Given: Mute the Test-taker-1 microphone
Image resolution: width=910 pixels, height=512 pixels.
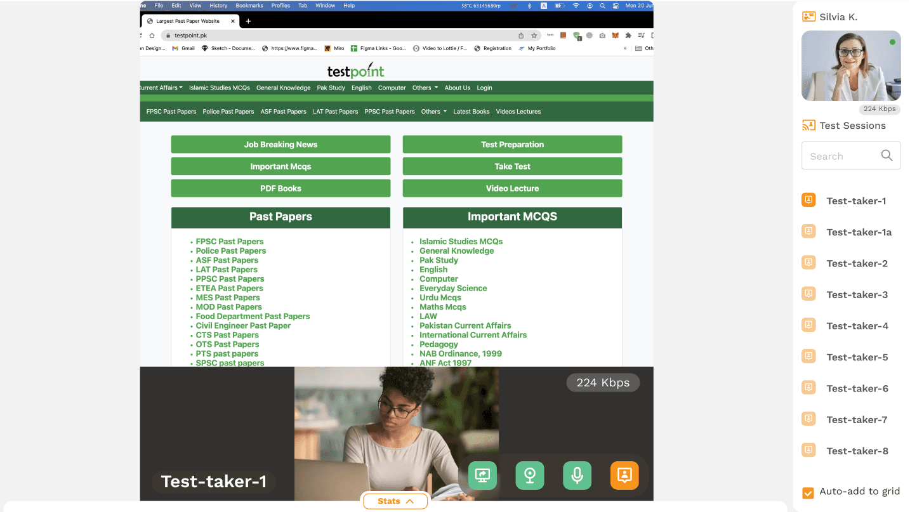Looking at the screenshot, I should 577,475.
